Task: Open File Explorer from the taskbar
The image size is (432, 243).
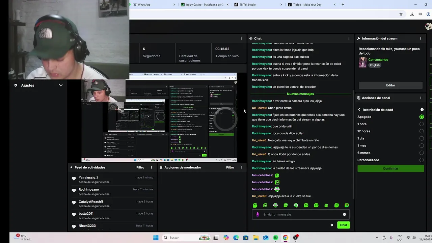Action: (255, 238)
